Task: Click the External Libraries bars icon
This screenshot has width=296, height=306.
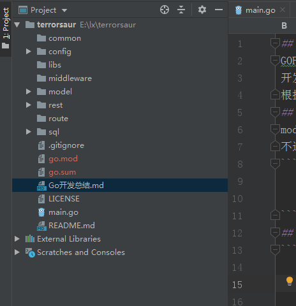Action: pyautogui.click(x=30, y=239)
